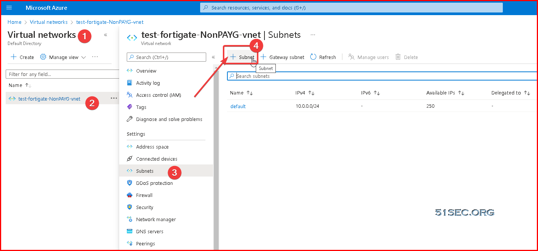Click the Delete trash can icon
The width and height of the screenshot is (538, 251).
[x=398, y=57]
